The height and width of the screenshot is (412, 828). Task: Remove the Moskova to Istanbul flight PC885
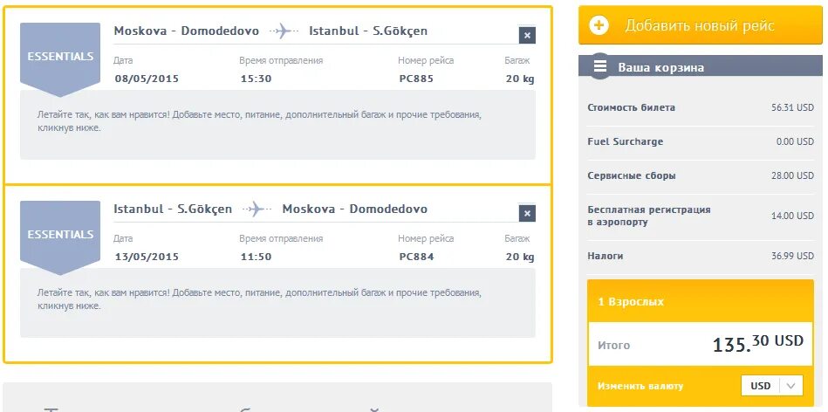(527, 36)
